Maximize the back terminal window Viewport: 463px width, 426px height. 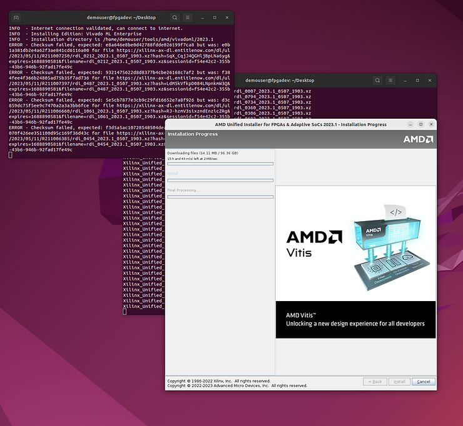click(x=417, y=81)
